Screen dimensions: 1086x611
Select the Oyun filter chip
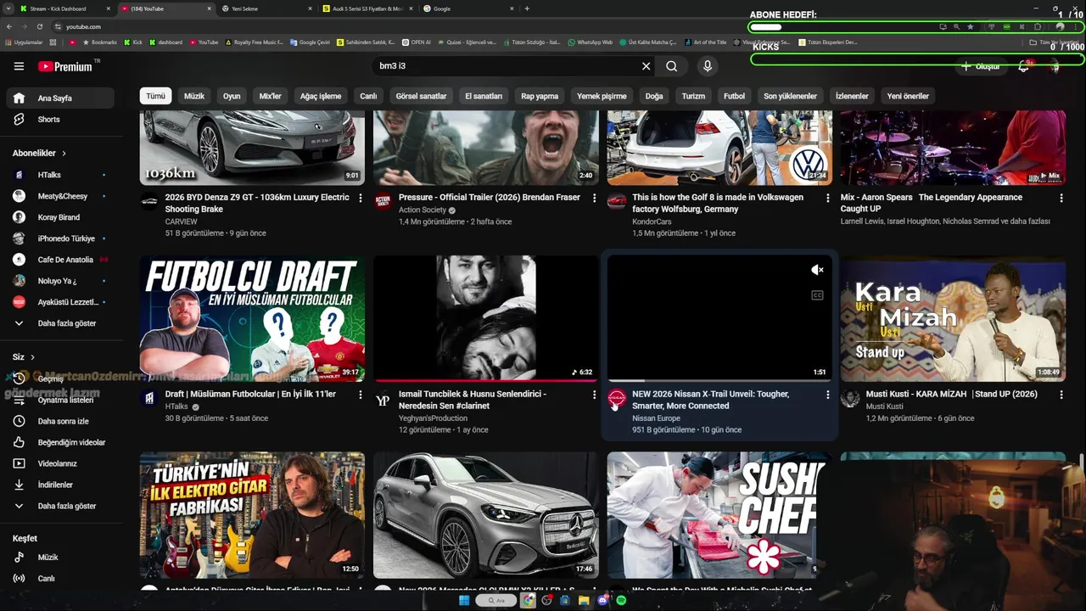click(x=232, y=96)
